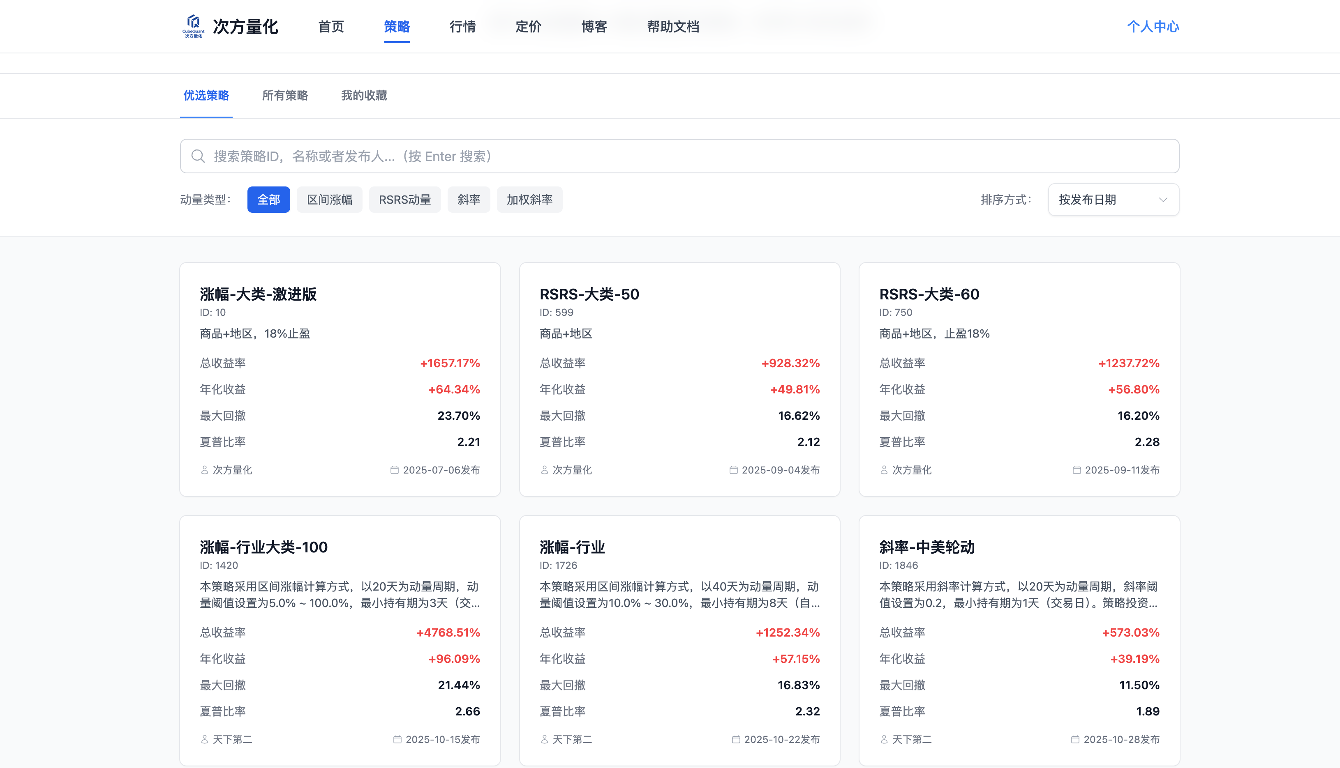Filter by 区间涨幅 momentum type
Image resolution: width=1340 pixels, height=768 pixels.
pos(329,199)
